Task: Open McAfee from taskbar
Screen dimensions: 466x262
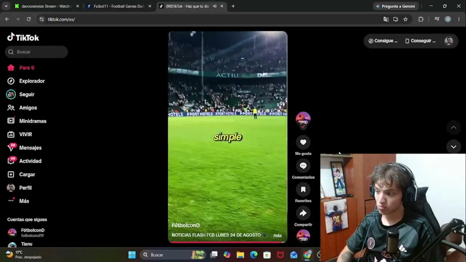Action: point(280,255)
